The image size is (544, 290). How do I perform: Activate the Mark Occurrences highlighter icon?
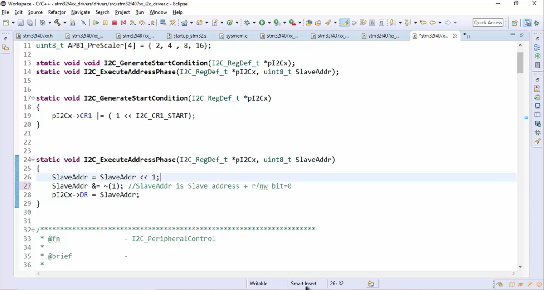click(345, 22)
